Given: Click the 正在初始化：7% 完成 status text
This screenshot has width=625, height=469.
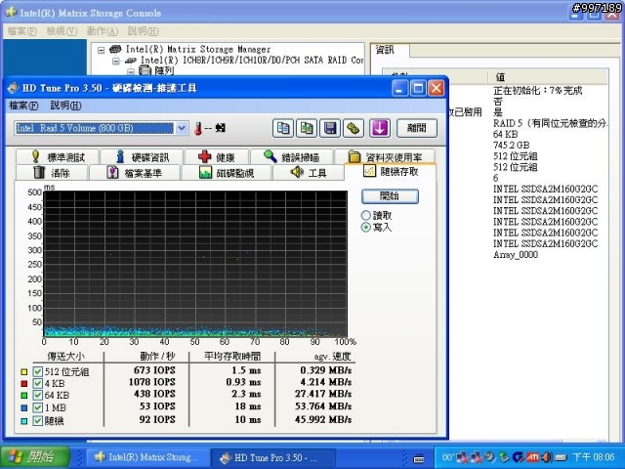Looking at the screenshot, I should (x=538, y=91).
